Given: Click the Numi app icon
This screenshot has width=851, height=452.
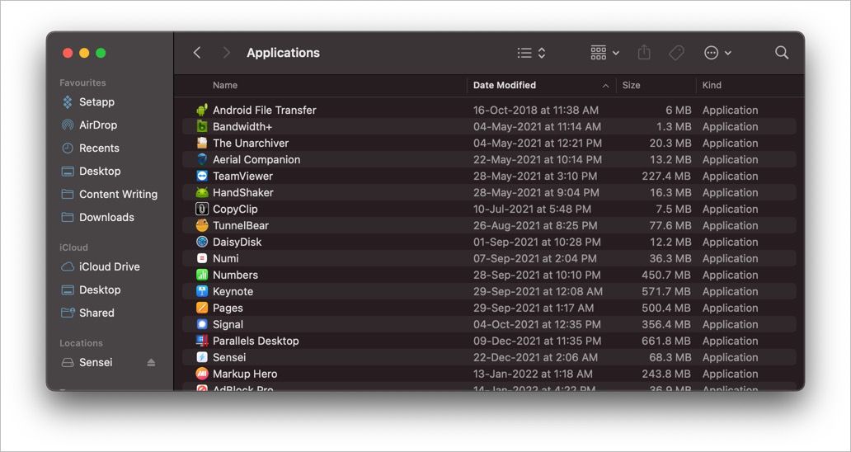Looking at the screenshot, I should coord(202,258).
